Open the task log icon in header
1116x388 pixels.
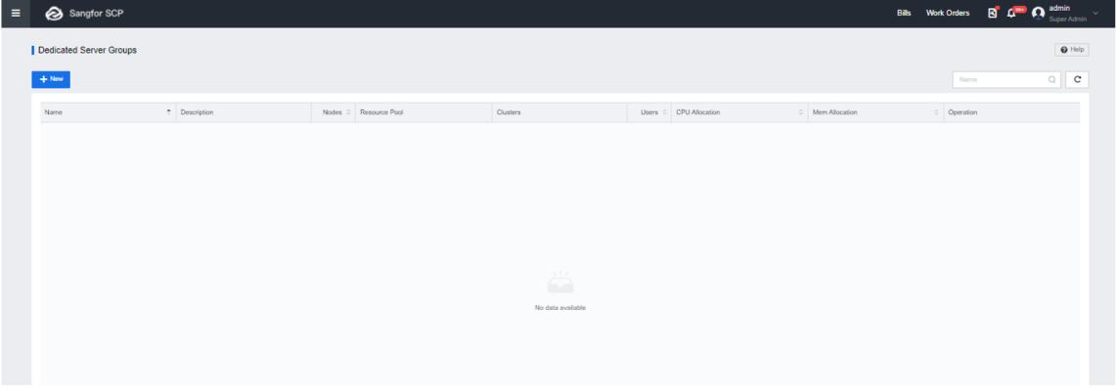(x=993, y=13)
